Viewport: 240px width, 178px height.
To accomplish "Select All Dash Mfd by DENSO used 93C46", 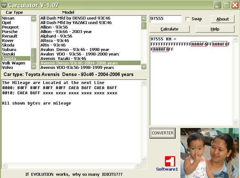I will click(x=90, y=18).
